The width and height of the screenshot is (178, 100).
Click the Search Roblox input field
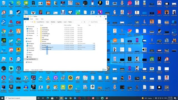tap(97, 22)
